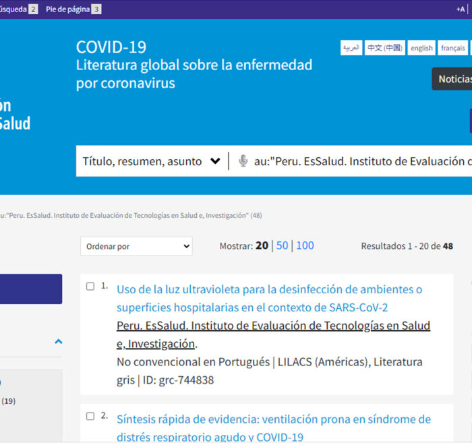Jump to 'Pie de página' section

point(73,9)
